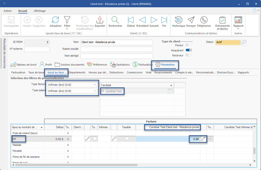Expand the Type salaire dropdown

pos(95,91)
